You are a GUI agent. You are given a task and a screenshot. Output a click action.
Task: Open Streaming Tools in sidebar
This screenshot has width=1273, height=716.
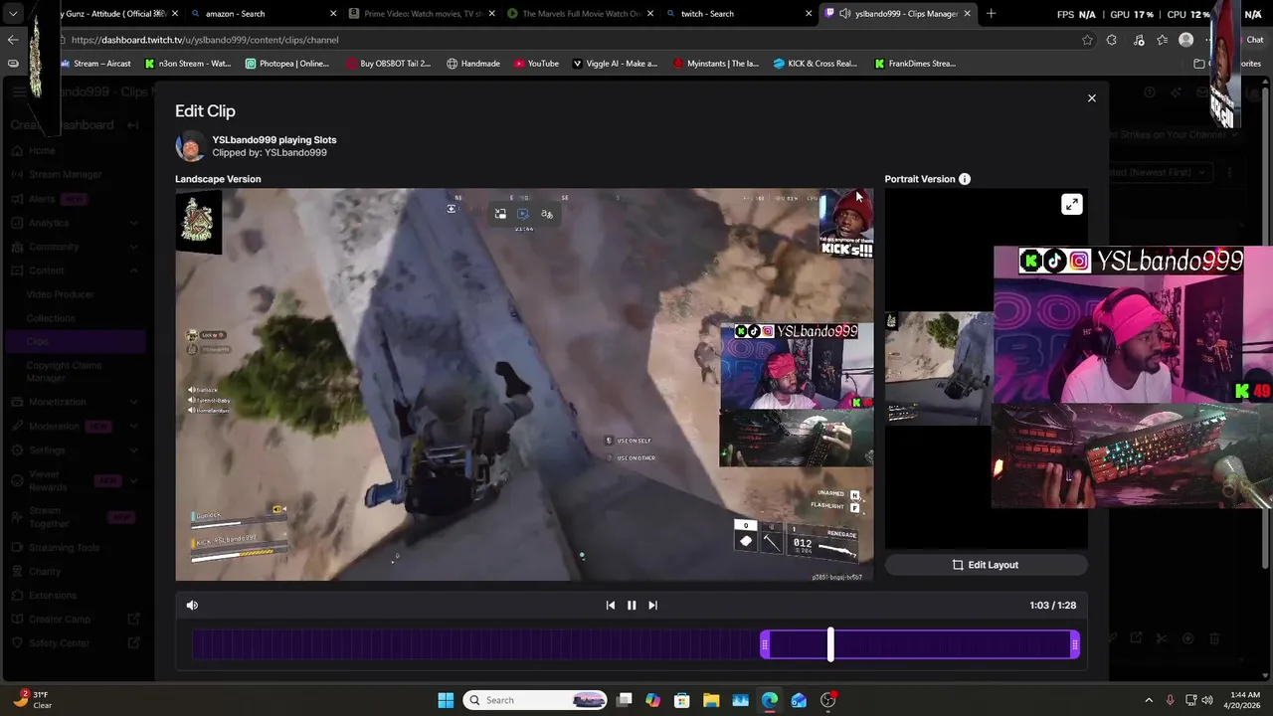[x=65, y=548]
